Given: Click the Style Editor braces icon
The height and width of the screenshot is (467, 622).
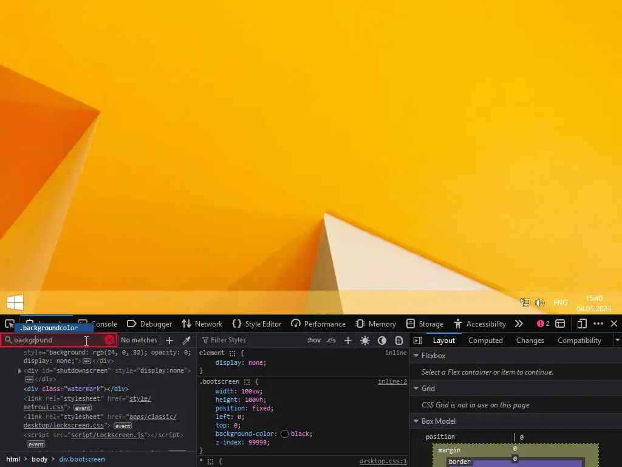Looking at the screenshot, I should click(x=237, y=323).
